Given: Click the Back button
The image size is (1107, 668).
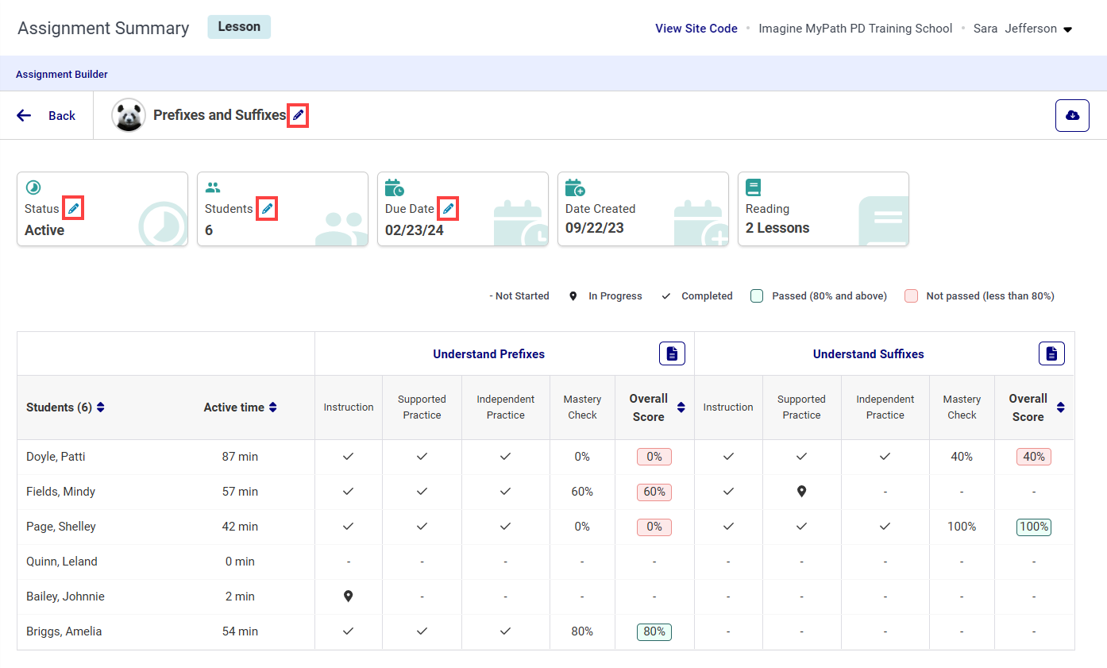Looking at the screenshot, I should (x=61, y=116).
